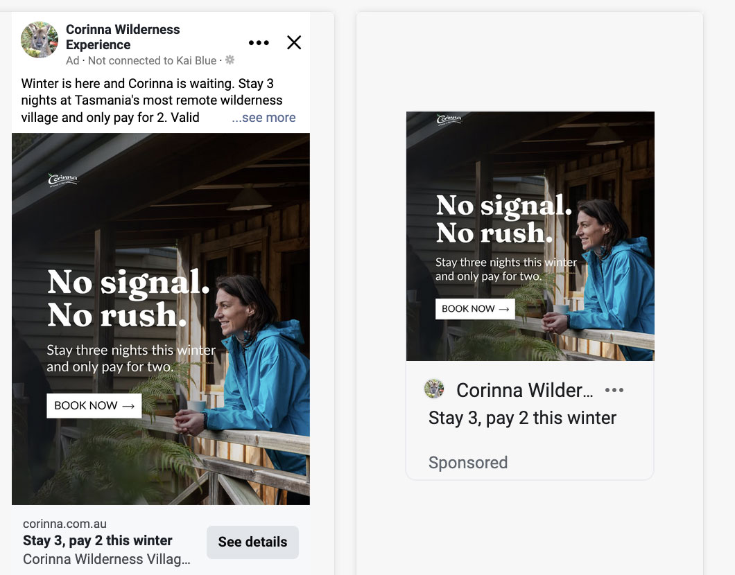Screen dimensions: 735x575
Task: Click the small wallaby avatar in the right ad card
Action: point(434,389)
